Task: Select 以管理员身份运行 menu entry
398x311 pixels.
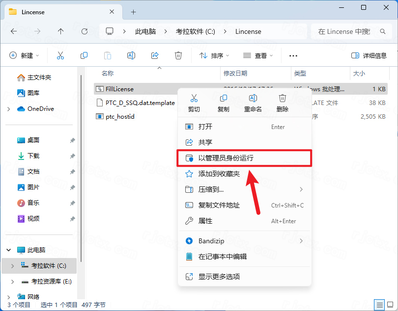Action: tap(244, 158)
